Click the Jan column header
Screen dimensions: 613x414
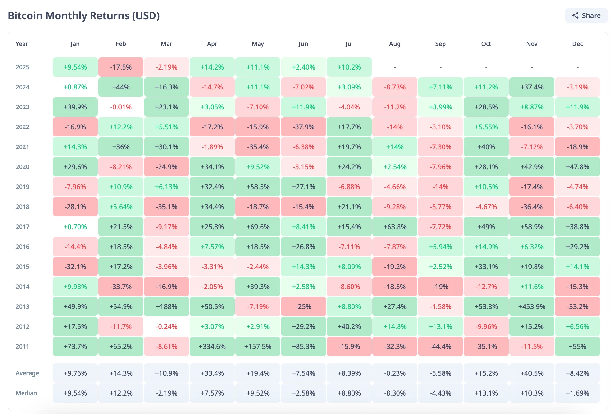pos(75,44)
